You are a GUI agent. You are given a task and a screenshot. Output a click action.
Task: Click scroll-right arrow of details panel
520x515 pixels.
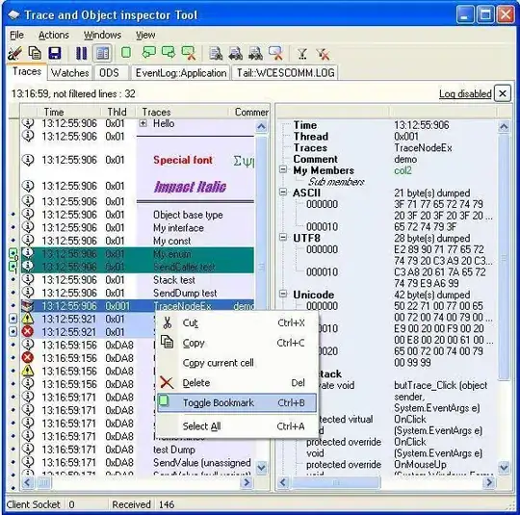[489, 482]
